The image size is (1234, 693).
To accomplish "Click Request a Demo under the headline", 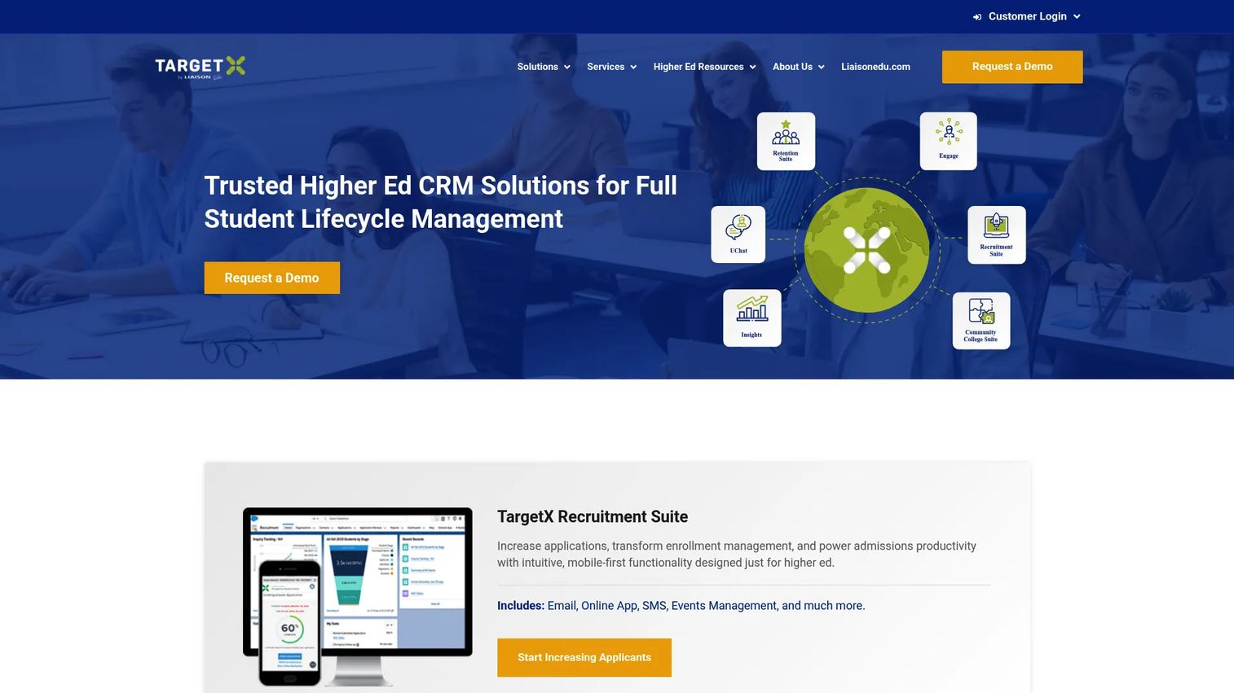I will coord(271,278).
